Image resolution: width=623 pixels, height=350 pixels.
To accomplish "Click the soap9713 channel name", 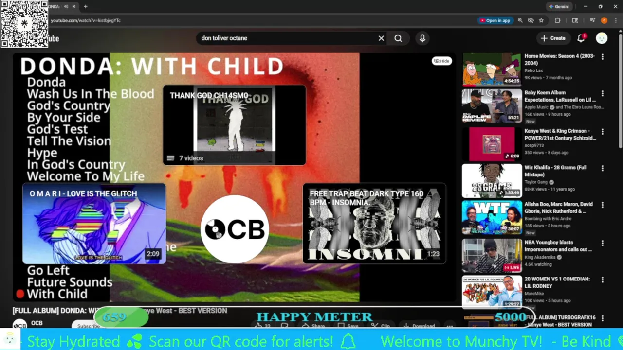I will (534, 145).
